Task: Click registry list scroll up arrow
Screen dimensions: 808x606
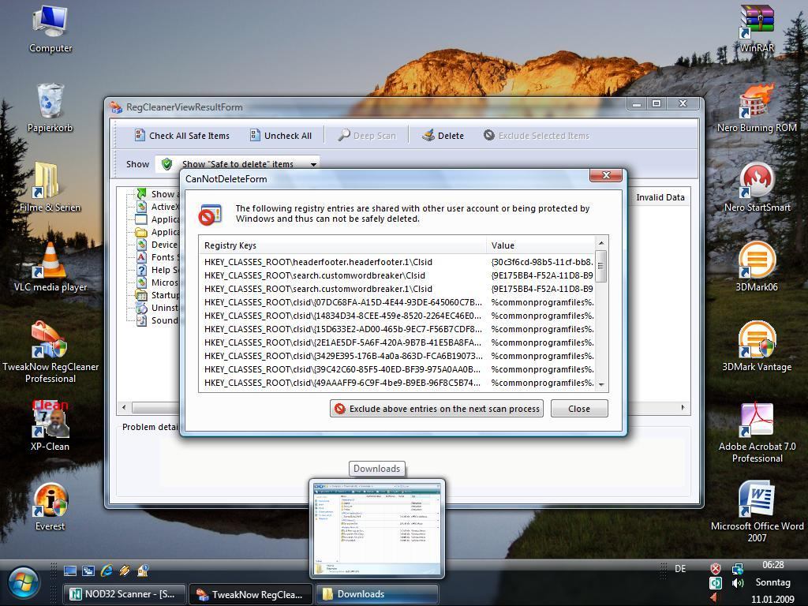Action: 600,243
